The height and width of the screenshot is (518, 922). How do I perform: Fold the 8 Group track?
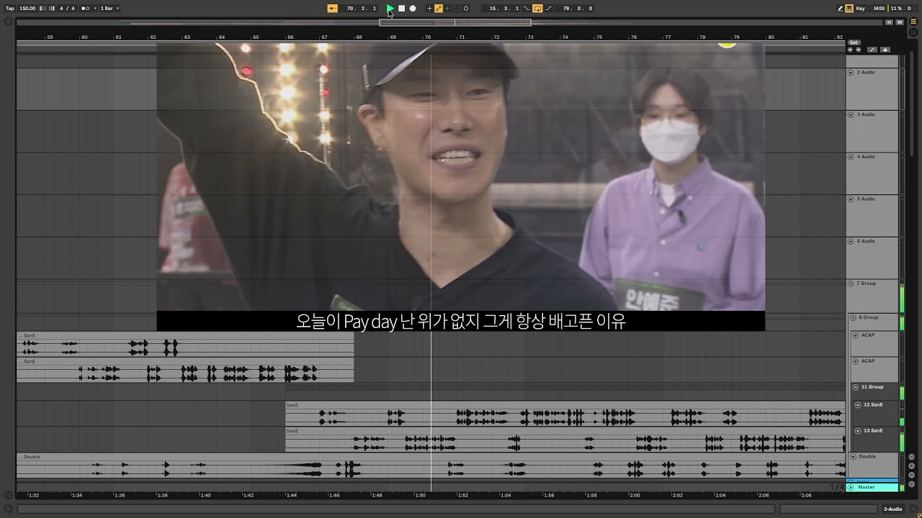tap(852, 317)
